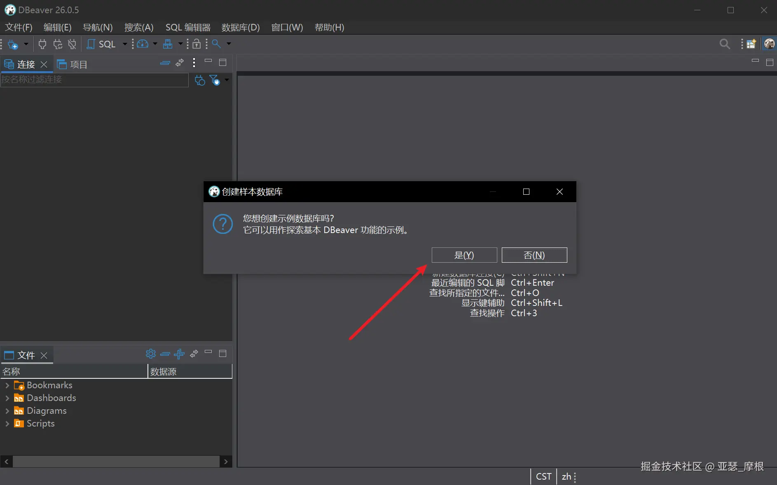Minimize the 连接 panel
Viewport: 777px width, 485px height.
pos(208,61)
